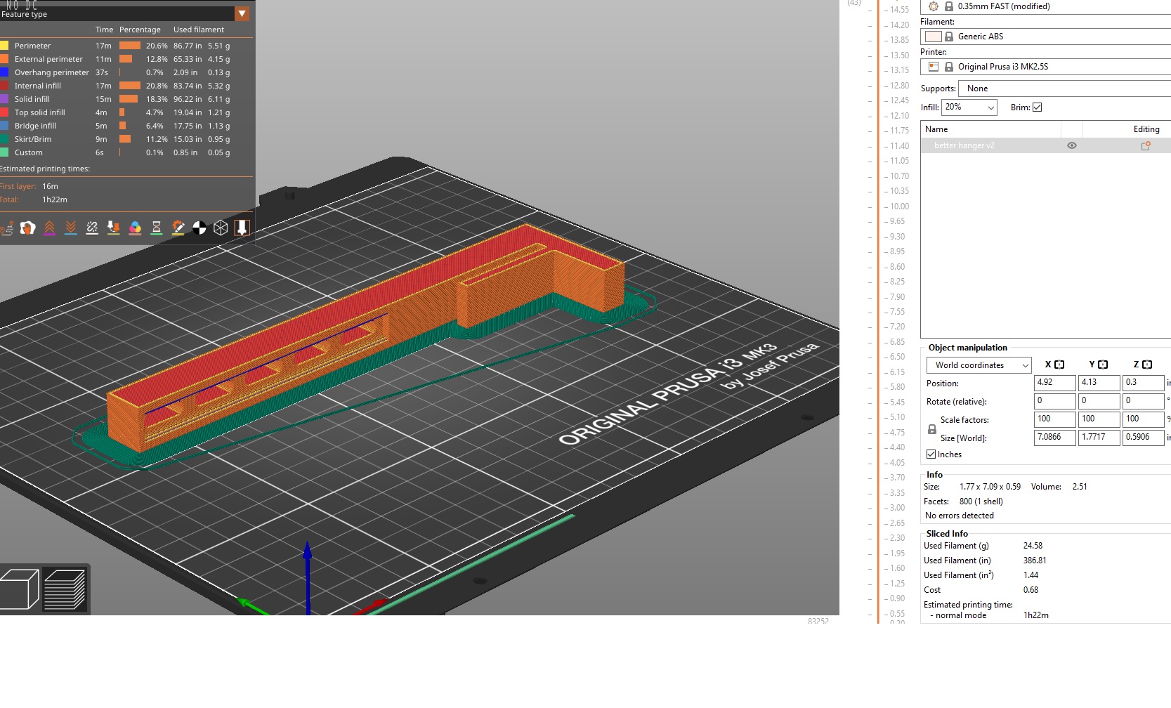Toggle the scale factors lock icon

(931, 429)
